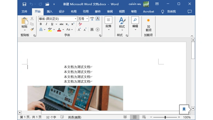Clear all formatting with eraser icon
The width and height of the screenshot is (213, 120).
80,24
